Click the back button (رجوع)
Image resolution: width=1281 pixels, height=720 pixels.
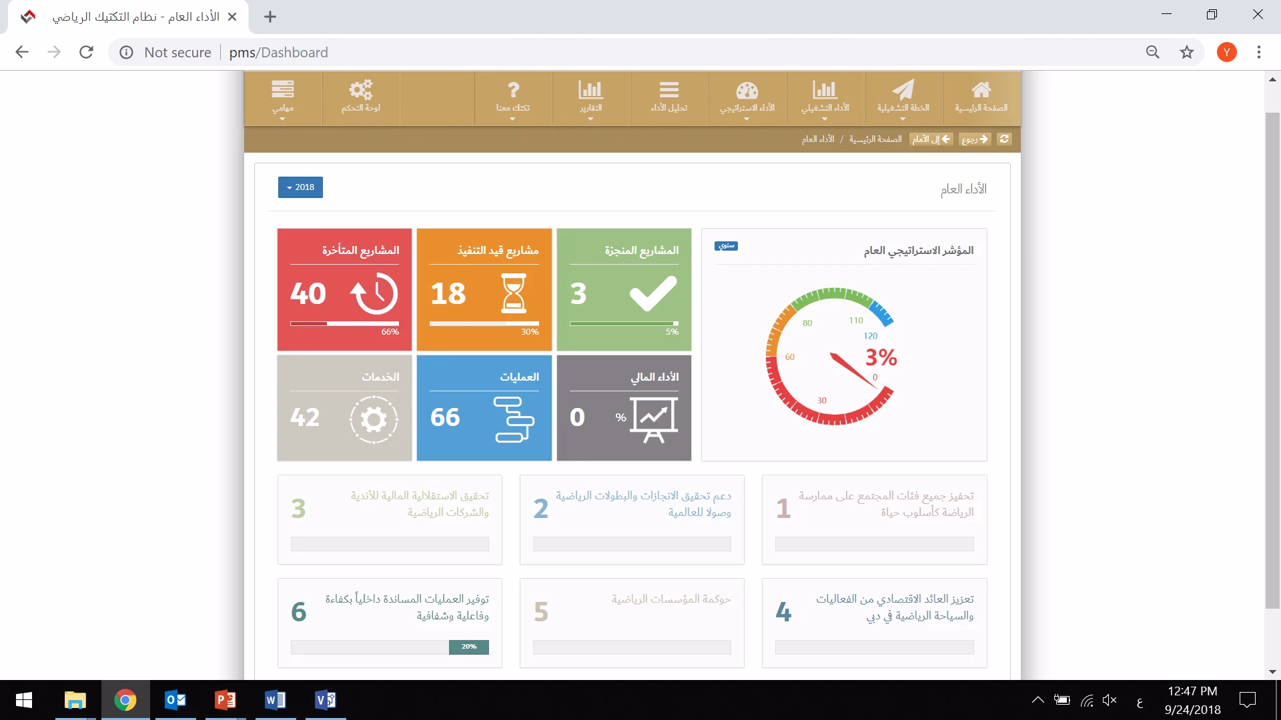click(x=975, y=139)
